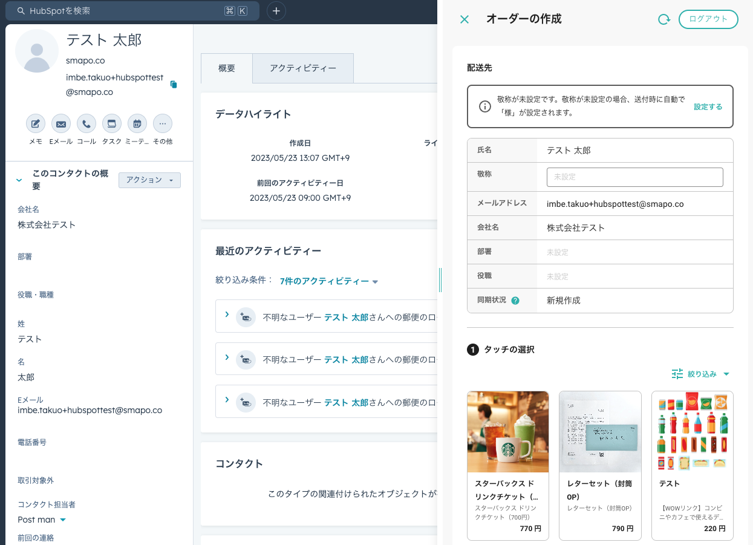Open テスト 太郎 link in first activity
753x545 pixels.
click(346, 317)
